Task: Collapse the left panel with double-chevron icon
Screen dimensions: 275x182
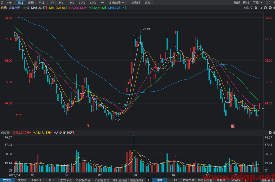Action: click(x=2, y=3)
